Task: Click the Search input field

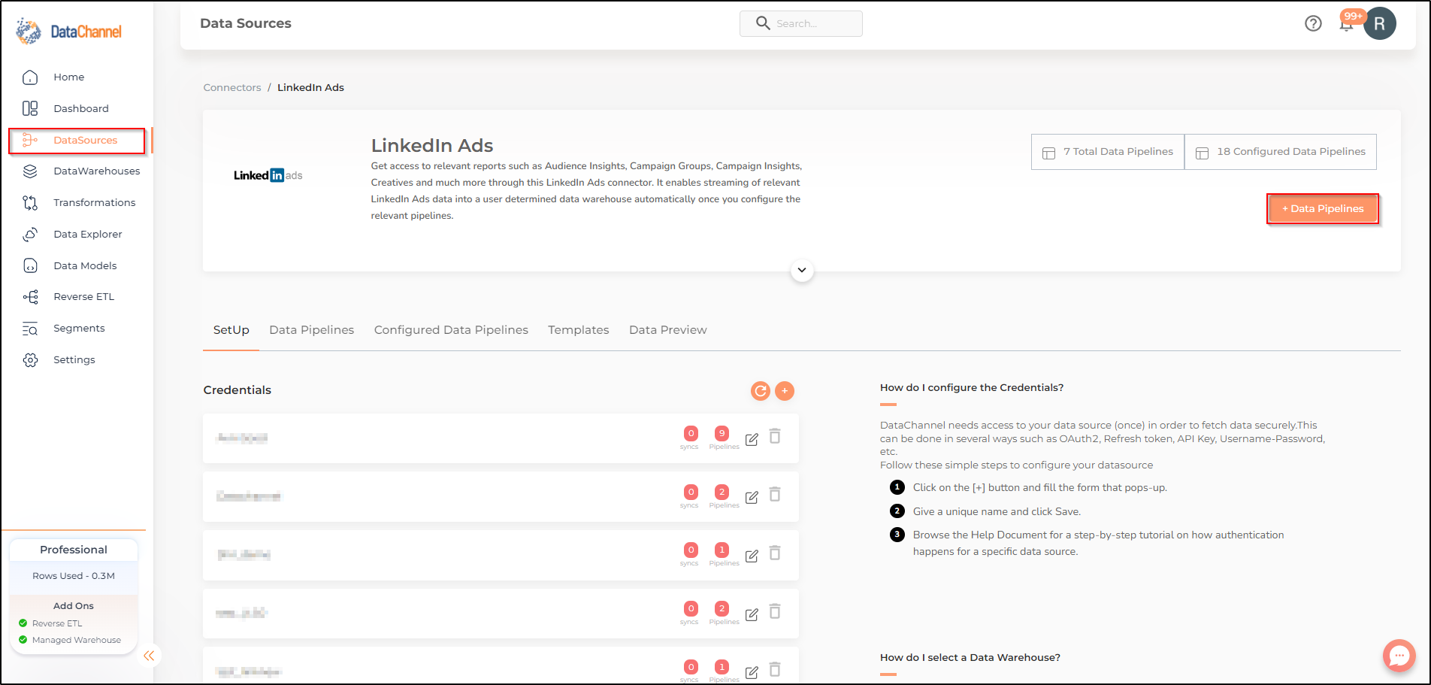Action: click(x=801, y=23)
